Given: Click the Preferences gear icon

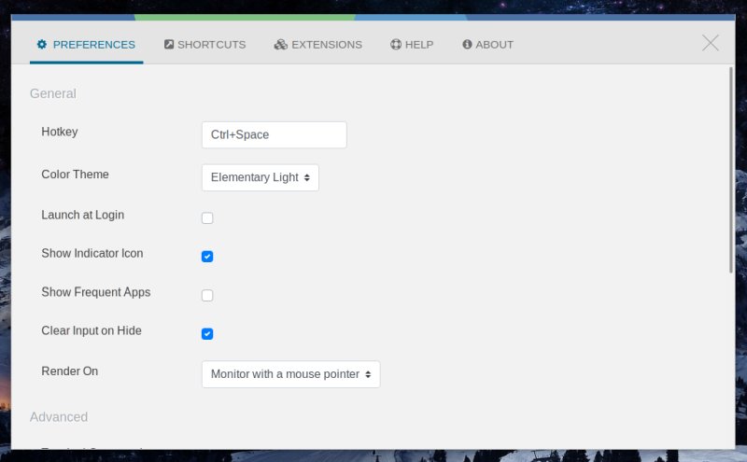Looking at the screenshot, I should tap(42, 44).
